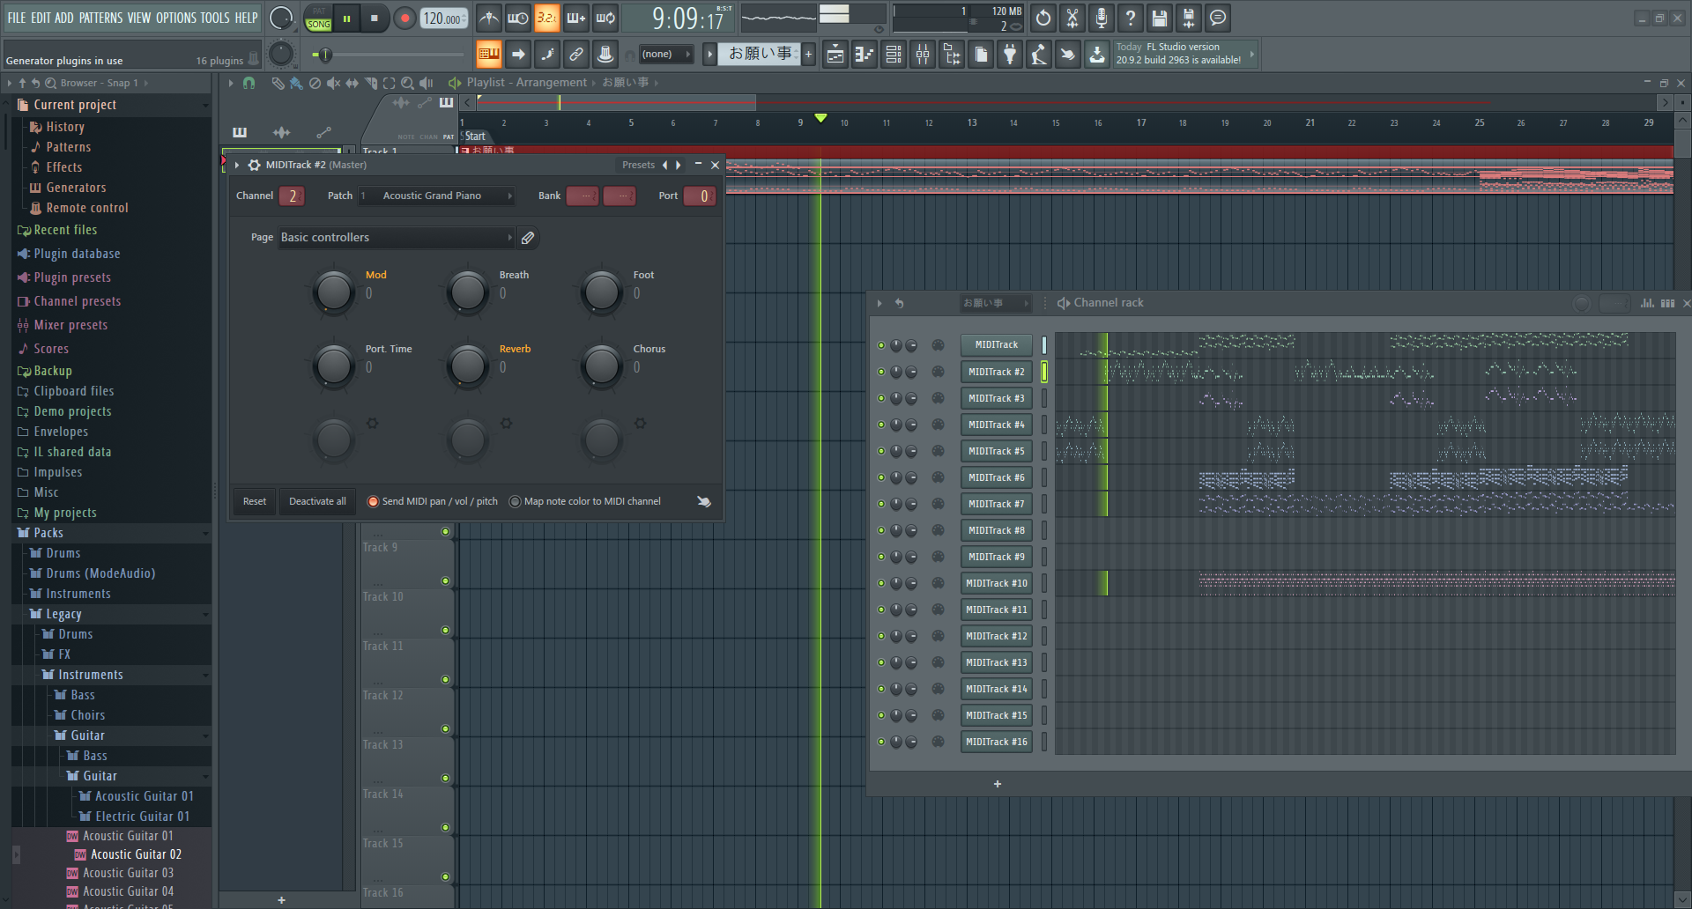Open the Page Basic controllers dropdown
This screenshot has height=909, width=1692.
coord(396,237)
